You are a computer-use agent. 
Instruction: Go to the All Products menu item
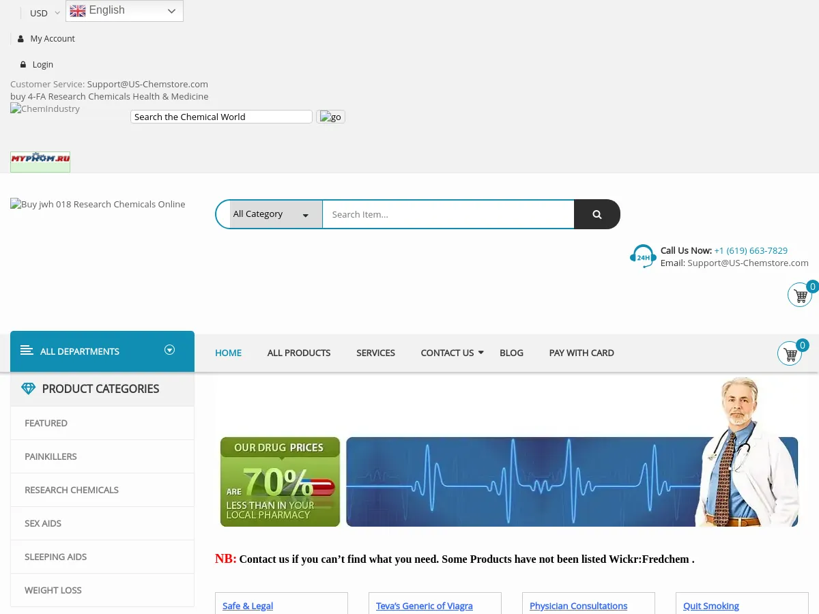click(x=299, y=353)
